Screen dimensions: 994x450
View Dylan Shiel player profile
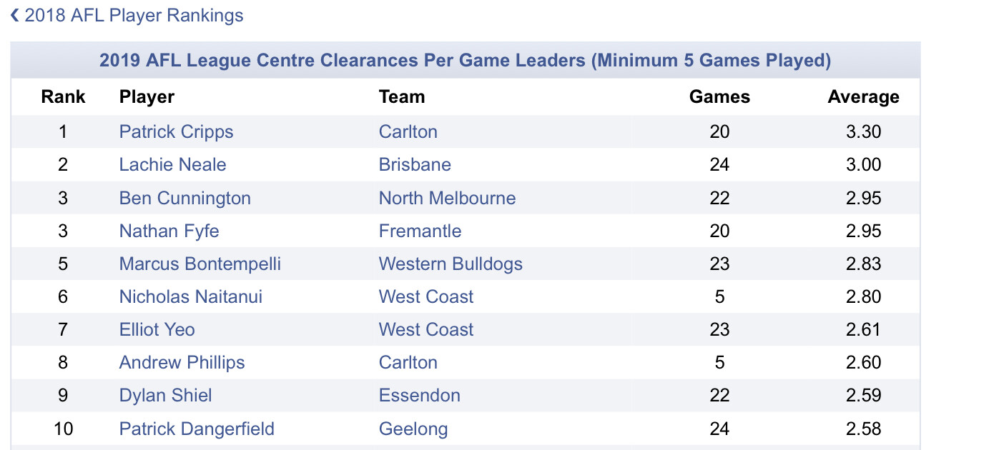165,395
